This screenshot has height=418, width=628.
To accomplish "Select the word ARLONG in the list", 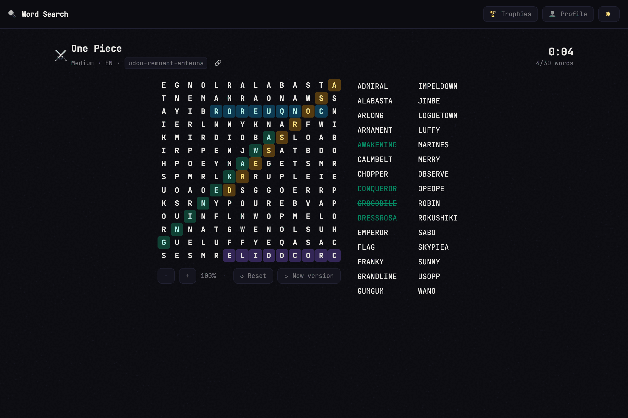I will pyautogui.click(x=370, y=115).
